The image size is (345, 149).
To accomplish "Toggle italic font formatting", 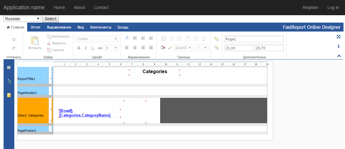I will click(86, 48).
